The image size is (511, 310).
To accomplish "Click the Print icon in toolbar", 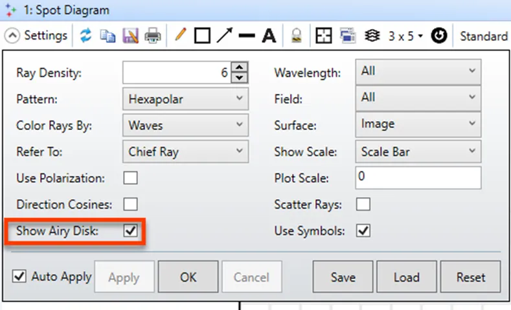I will click(x=152, y=36).
